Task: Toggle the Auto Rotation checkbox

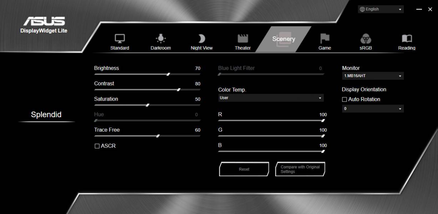Action: [x=345, y=100]
